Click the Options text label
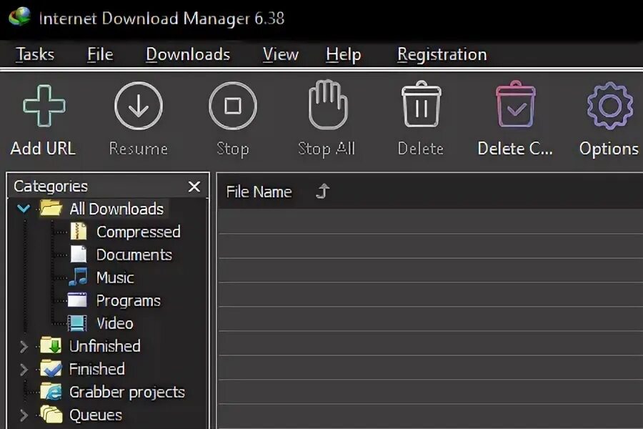 [609, 149]
